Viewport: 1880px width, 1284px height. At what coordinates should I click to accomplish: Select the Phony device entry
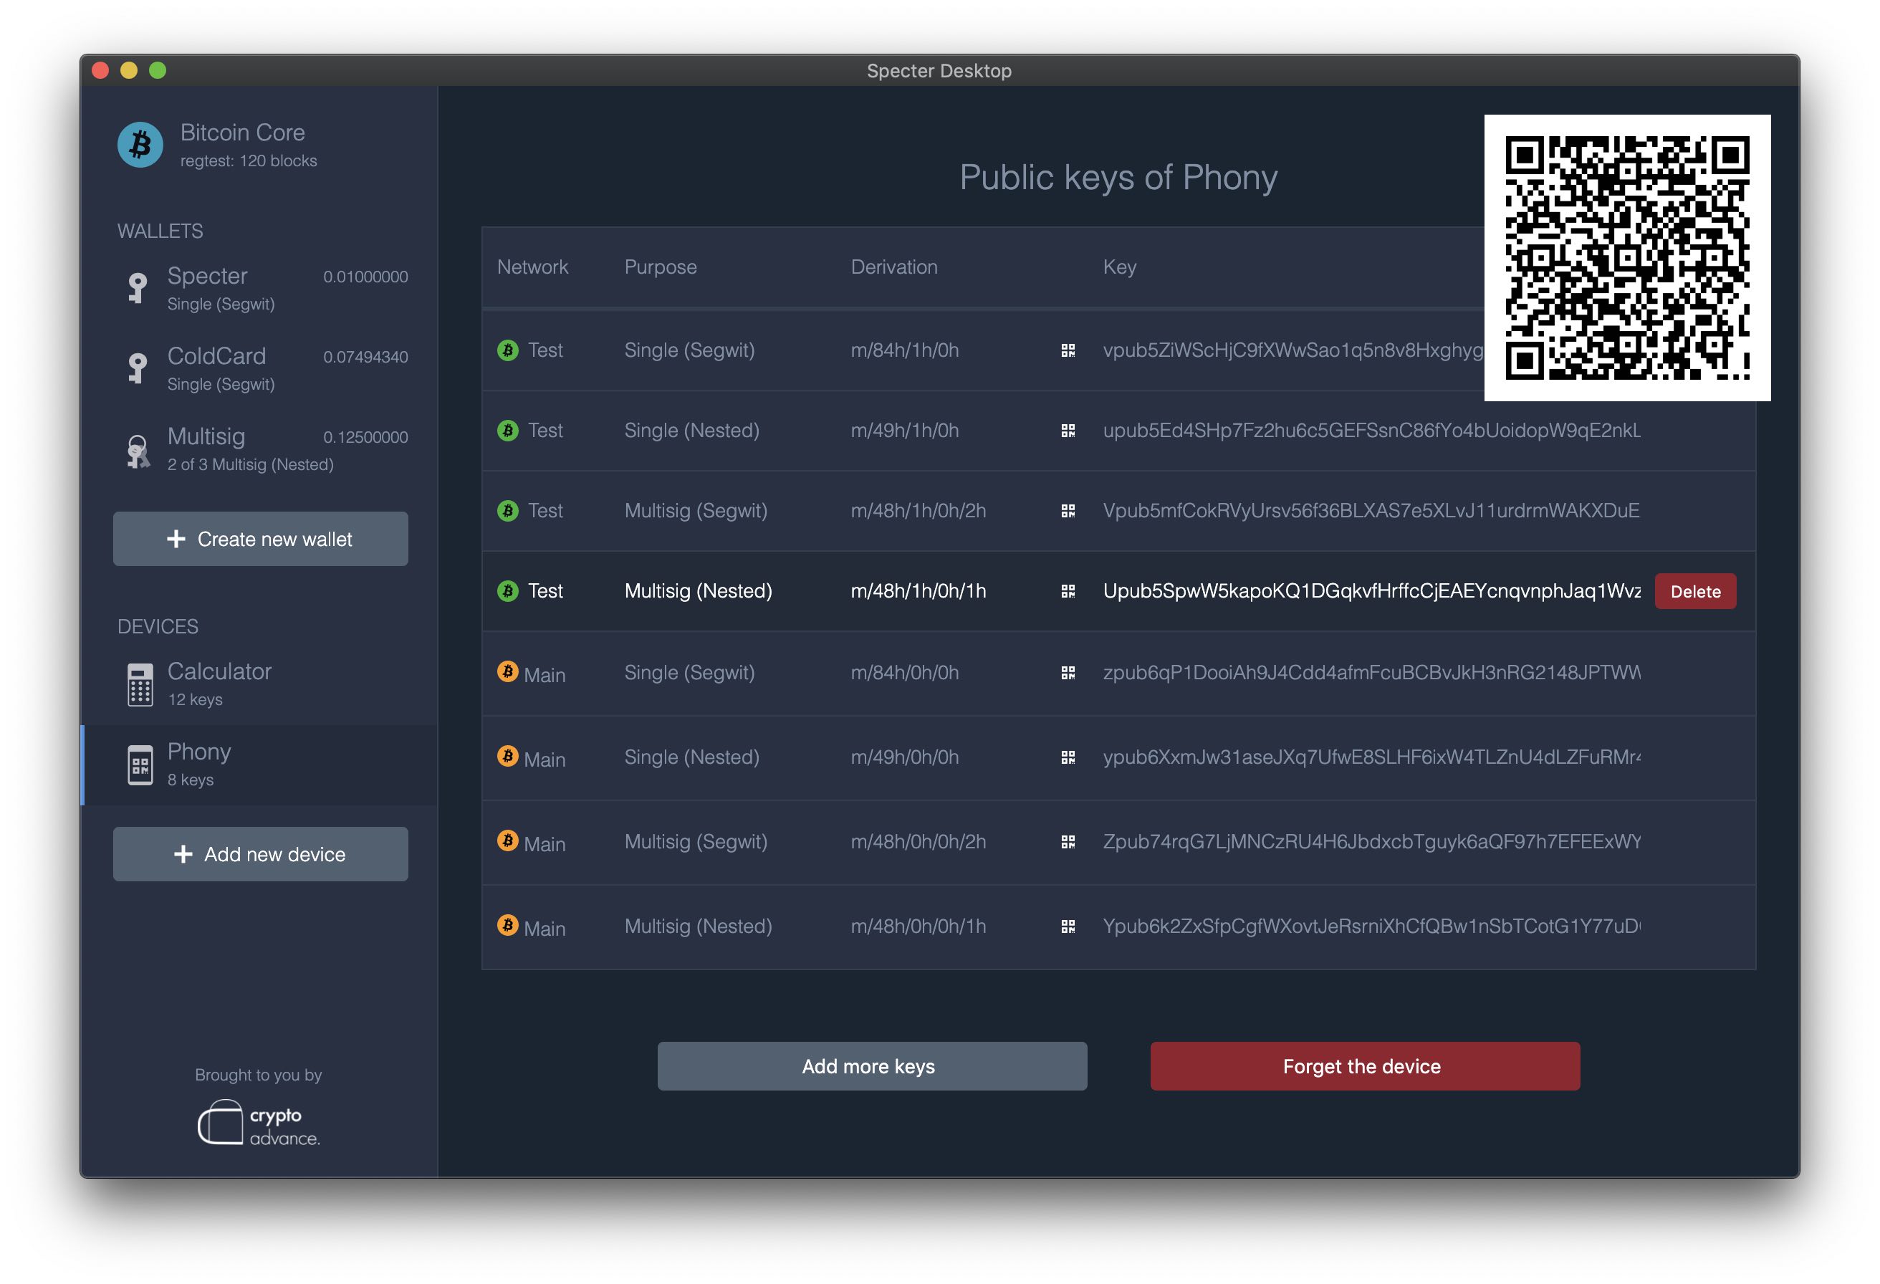point(259,765)
